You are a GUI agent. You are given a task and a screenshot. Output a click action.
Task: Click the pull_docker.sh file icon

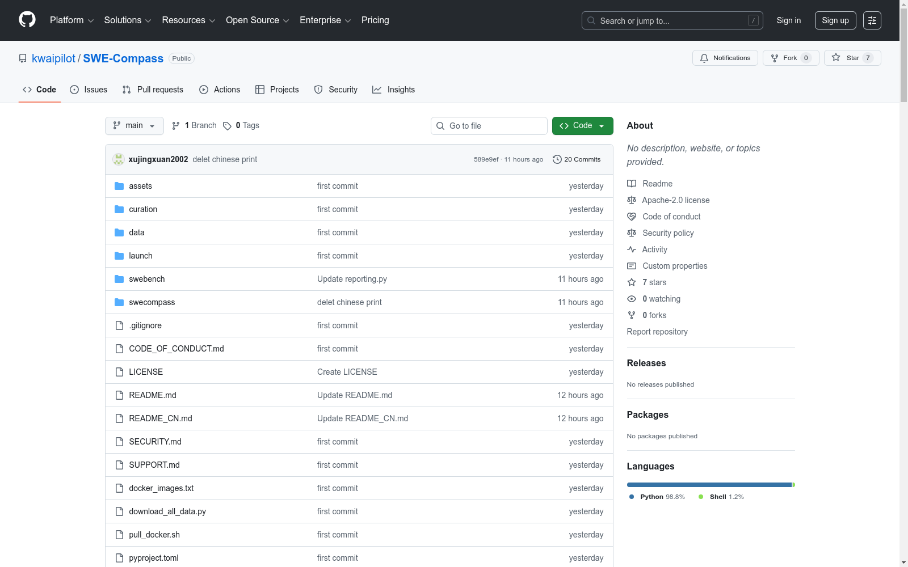[x=119, y=535]
